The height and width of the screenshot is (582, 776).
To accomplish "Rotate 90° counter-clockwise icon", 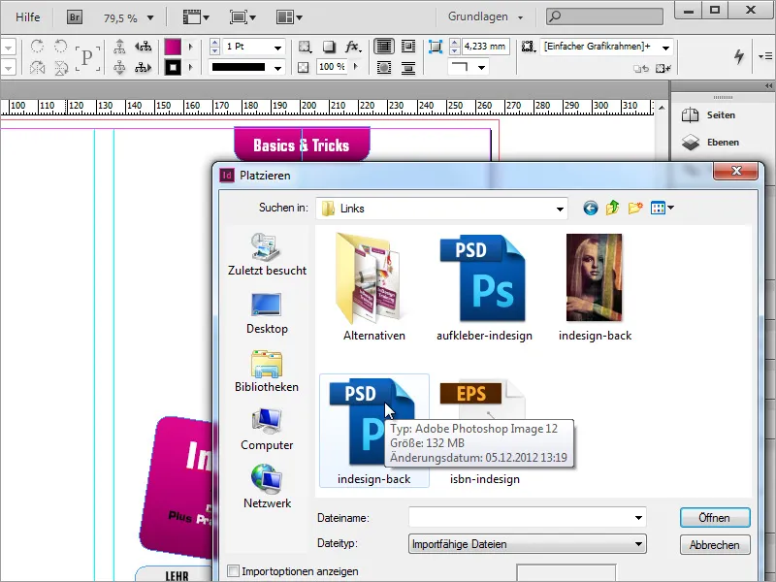I will [x=60, y=47].
